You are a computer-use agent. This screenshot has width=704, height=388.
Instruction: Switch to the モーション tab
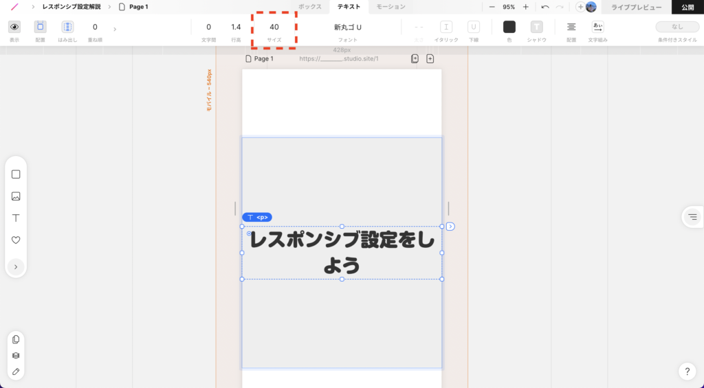click(x=390, y=7)
